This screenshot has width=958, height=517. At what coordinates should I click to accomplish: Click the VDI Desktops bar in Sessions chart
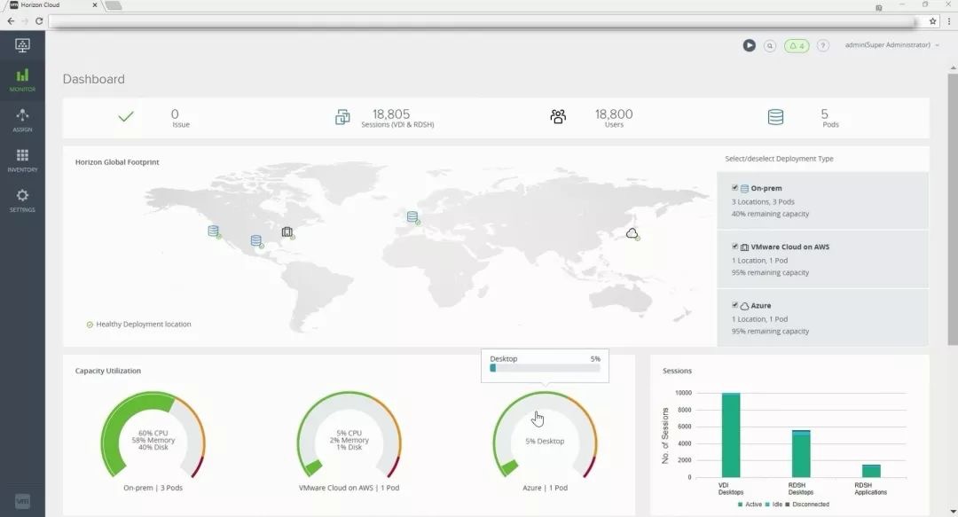pyautogui.click(x=731, y=435)
